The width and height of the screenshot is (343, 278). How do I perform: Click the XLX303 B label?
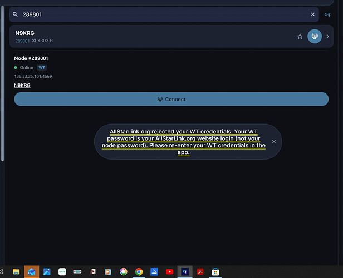[42, 41]
